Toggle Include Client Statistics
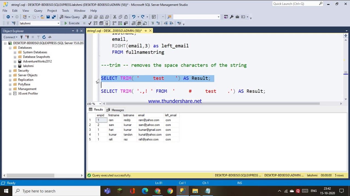 point(126,23)
